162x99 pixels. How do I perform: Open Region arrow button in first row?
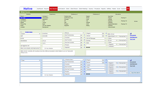click(x=103, y=34)
